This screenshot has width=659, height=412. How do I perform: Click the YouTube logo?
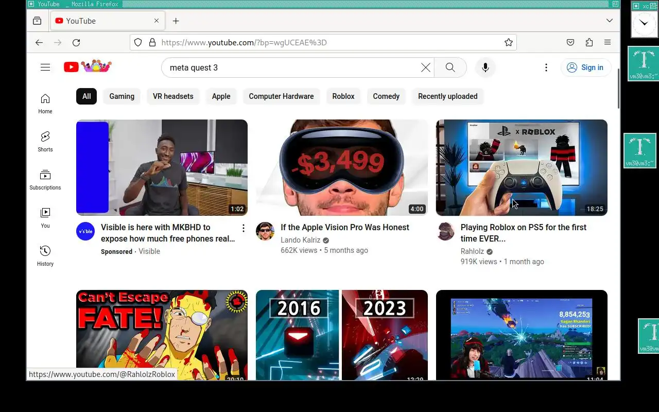[x=88, y=67]
